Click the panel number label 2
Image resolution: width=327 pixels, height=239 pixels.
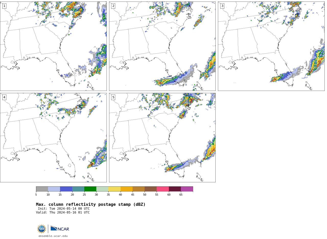(x=113, y=6)
